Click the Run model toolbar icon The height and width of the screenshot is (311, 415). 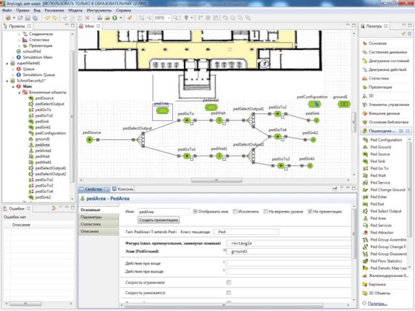click(114, 18)
